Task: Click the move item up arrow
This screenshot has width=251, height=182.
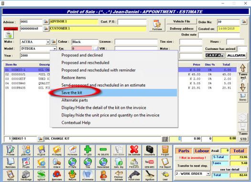Action: coord(243,68)
